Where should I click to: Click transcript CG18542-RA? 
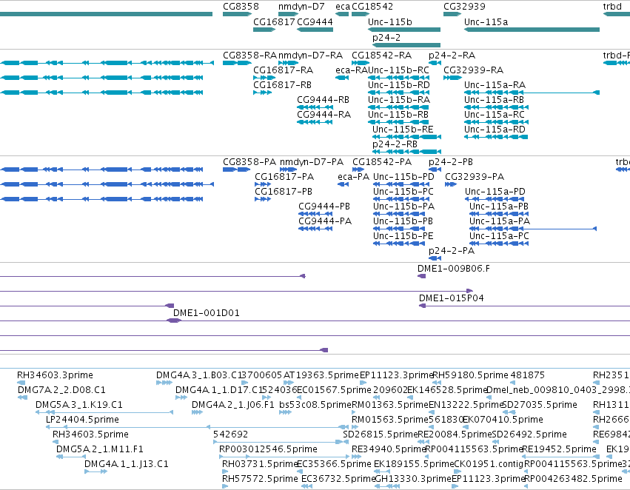tap(382, 55)
